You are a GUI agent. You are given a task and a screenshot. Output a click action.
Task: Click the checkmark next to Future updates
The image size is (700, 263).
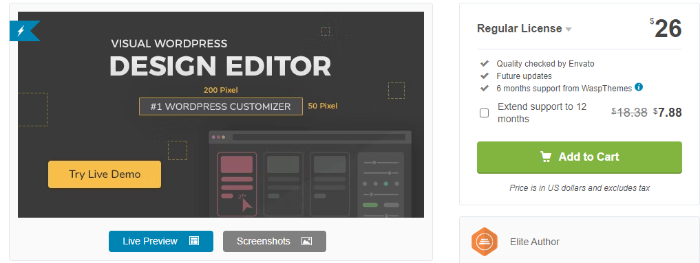pyautogui.click(x=485, y=76)
